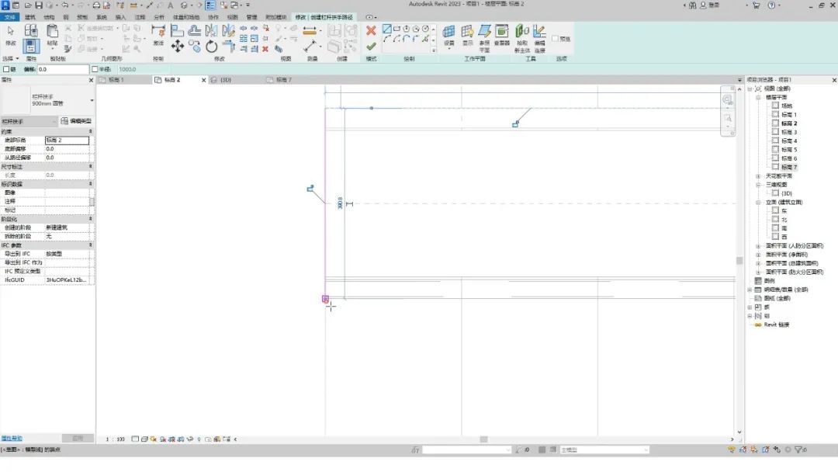Select the Line draw tool
Image resolution: width=838 pixels, height=472 pixels.
point(386,29)
